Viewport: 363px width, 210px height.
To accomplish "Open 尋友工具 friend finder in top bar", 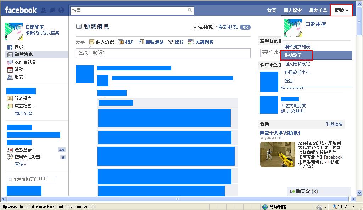I will [x=318, y=10].
